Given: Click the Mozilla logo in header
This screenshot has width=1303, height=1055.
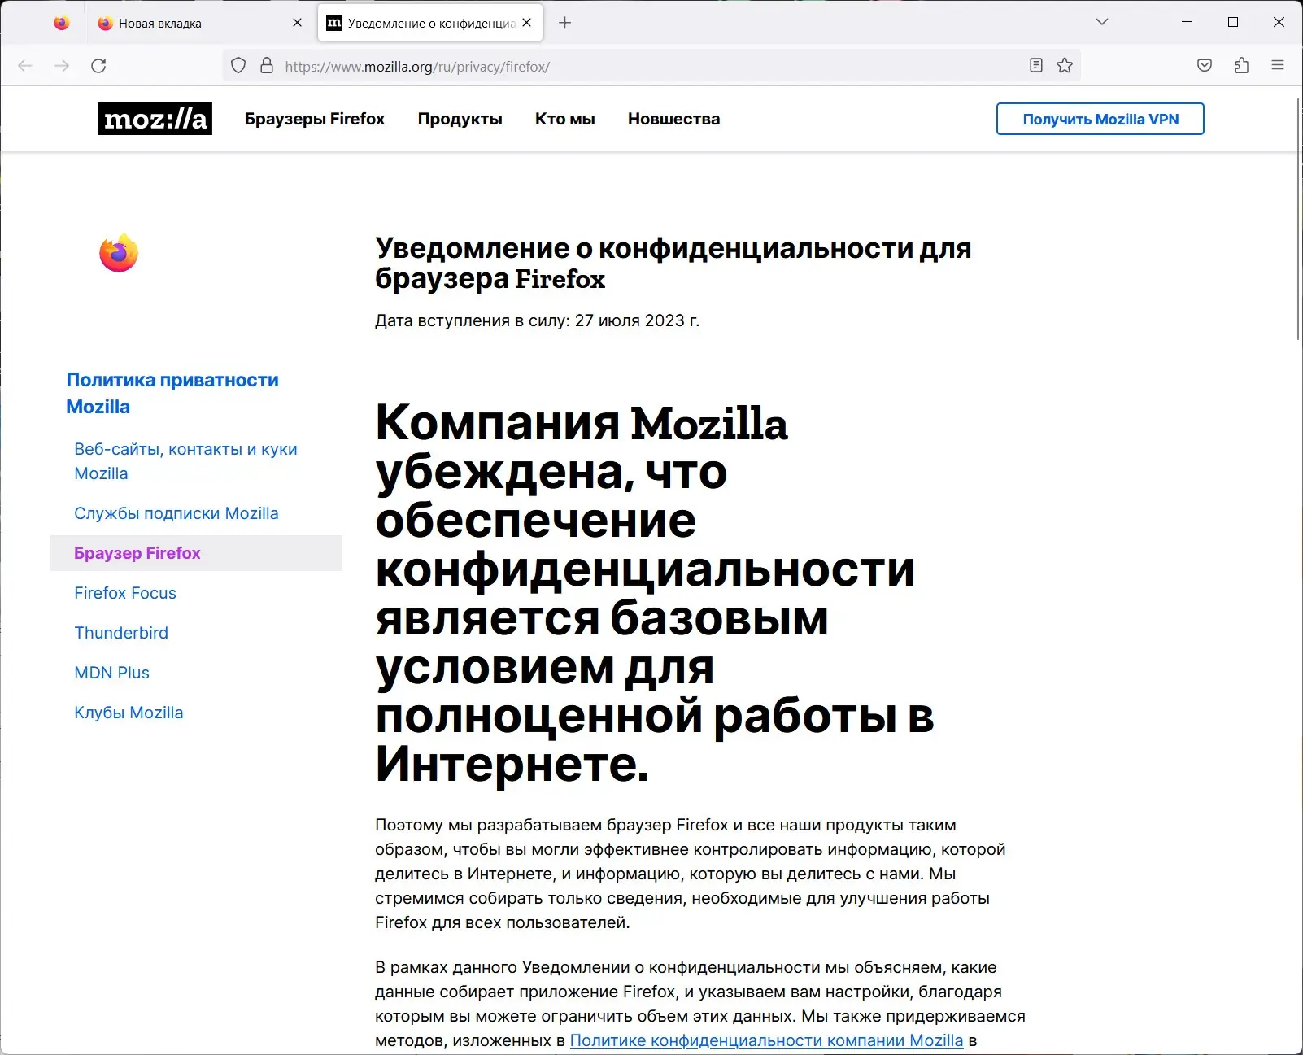Looking at the screenshot, I should click(155, 119).
